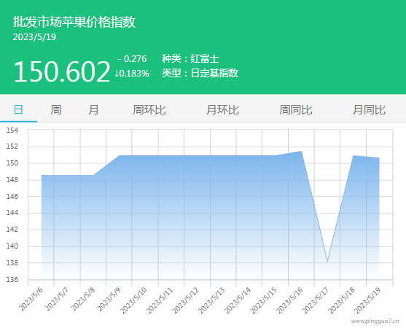Click the 150.602 index value

[x=62, y=71]
